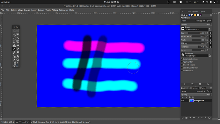Open the paint mode group switcher
Image resolution: width=220 pixels, height=124 pixels.
[x=209, y=21]
